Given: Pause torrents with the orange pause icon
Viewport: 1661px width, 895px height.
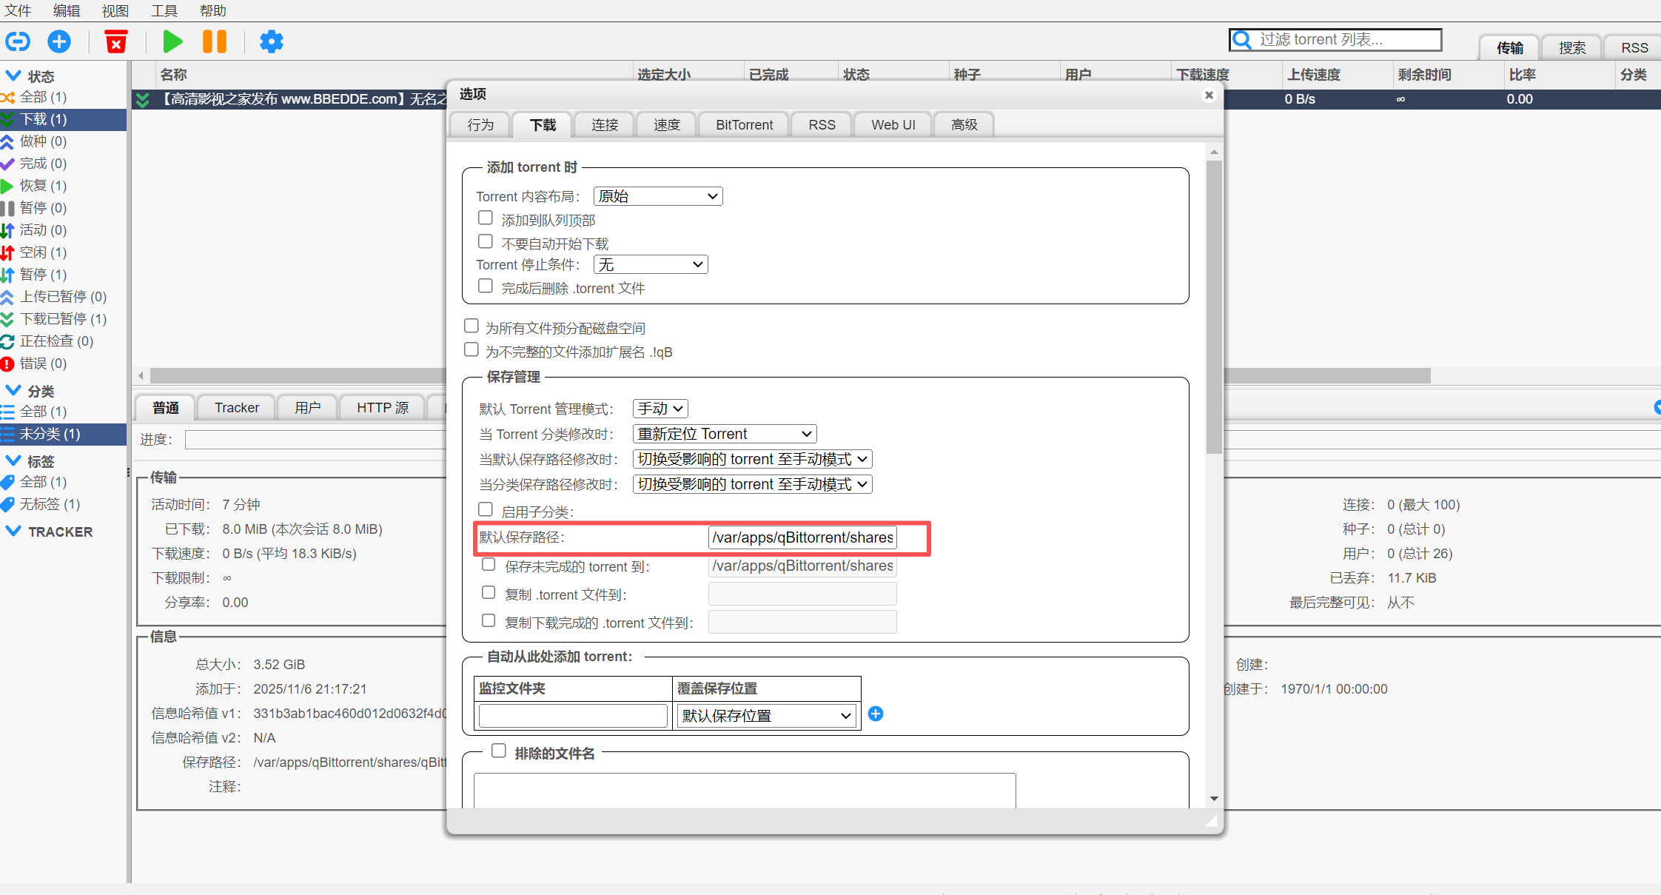Looking at the screenshot, I should (213, 41).
